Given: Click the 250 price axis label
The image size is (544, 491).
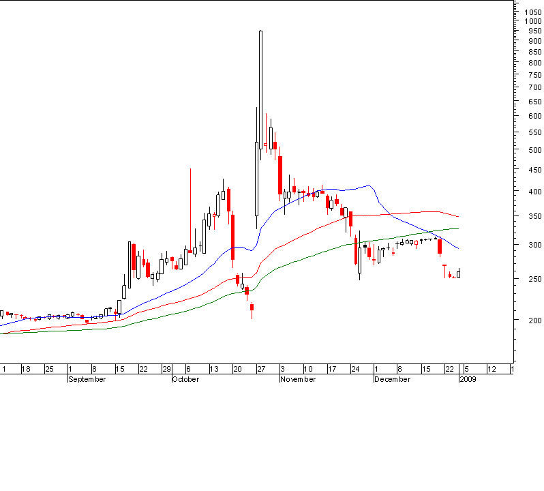Looking at the screenshot, I should [534, 279].
